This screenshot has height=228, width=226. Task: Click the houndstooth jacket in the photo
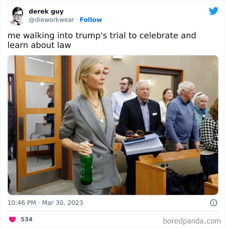209,134
